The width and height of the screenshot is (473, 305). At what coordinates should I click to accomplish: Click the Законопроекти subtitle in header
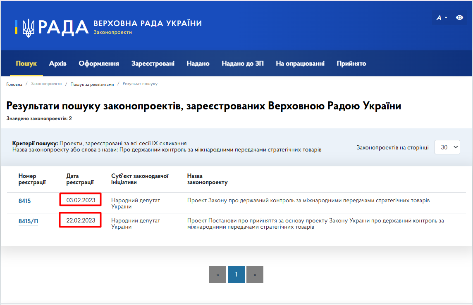112,32
